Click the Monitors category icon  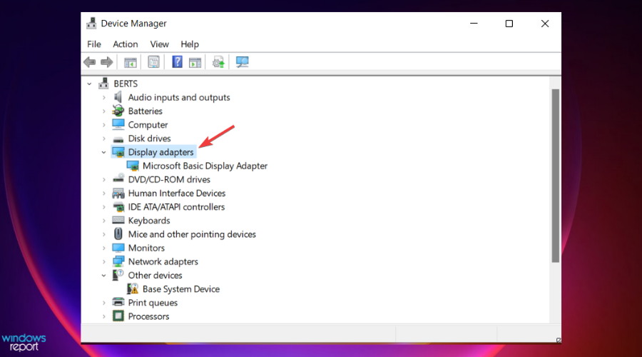pos(118,248)
